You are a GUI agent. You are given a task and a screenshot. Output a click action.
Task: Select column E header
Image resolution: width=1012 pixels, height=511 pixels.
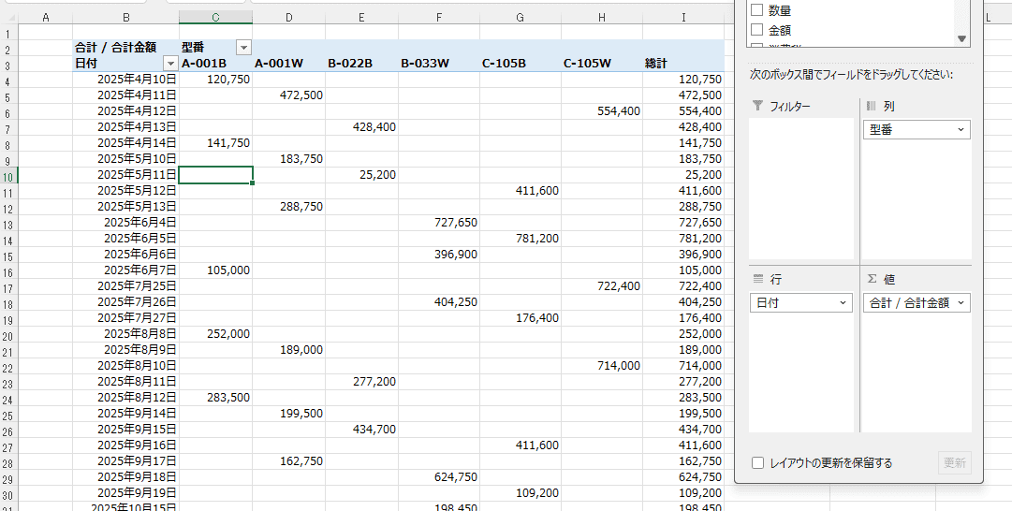(x=361, y=18)
